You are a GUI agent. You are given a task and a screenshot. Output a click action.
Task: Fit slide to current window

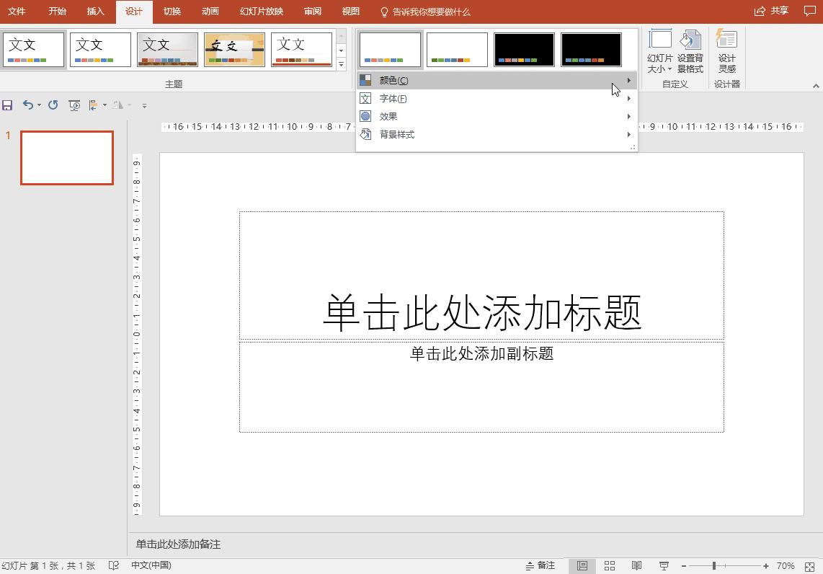point(809,565)
